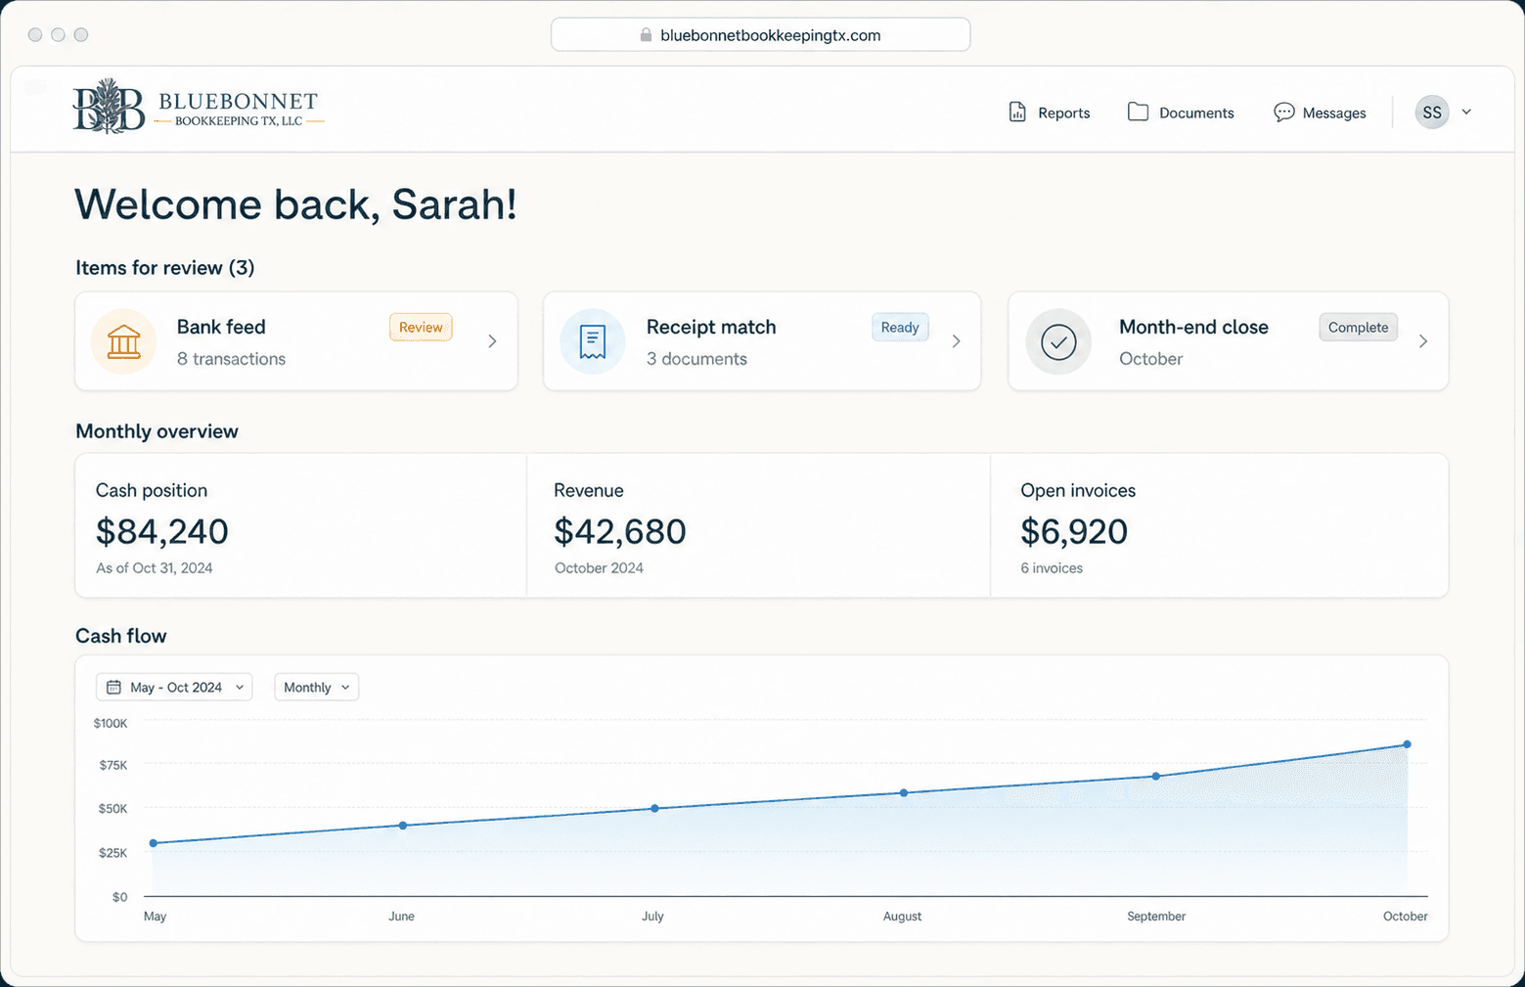Click the "8 transactions" text

coord(231,359)
